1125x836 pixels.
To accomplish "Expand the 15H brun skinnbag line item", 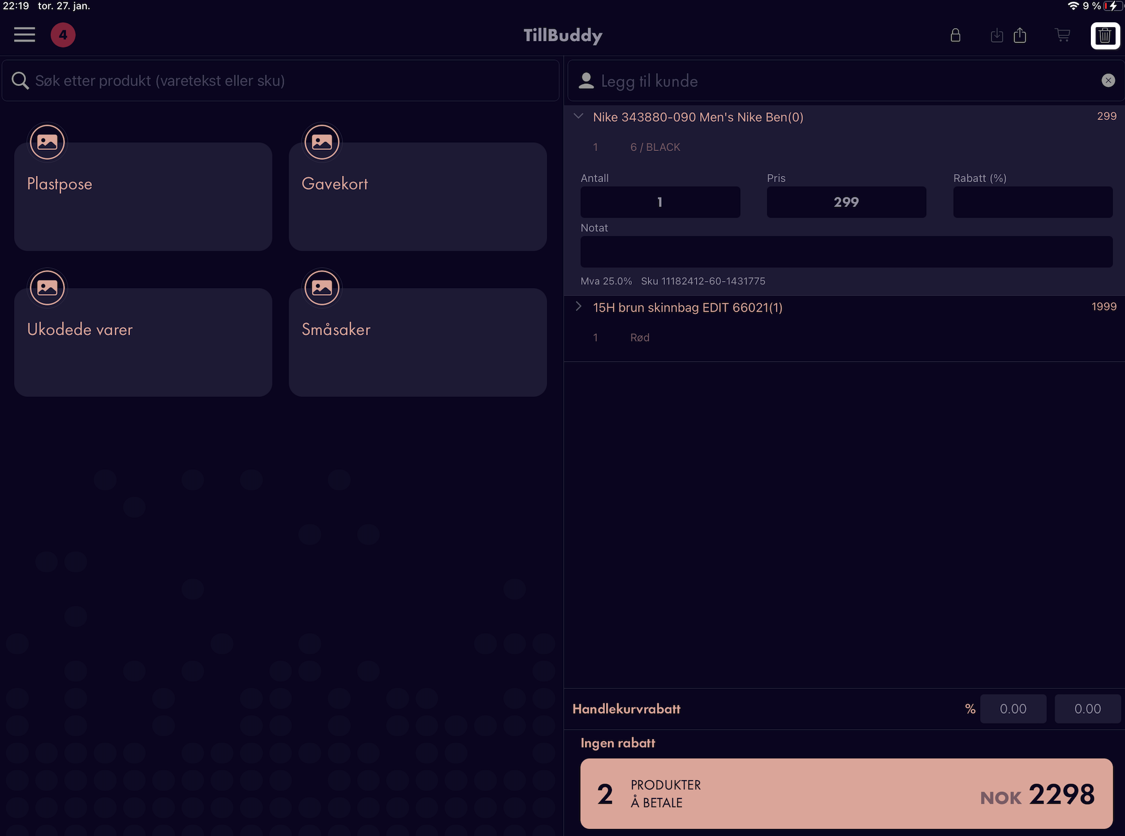I will pyautogui.click(x=578, y=306).
